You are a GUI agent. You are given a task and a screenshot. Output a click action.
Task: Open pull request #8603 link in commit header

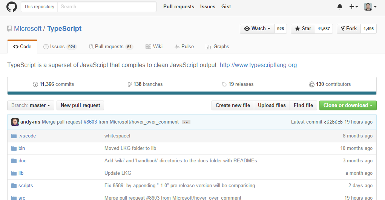[90, 122]
